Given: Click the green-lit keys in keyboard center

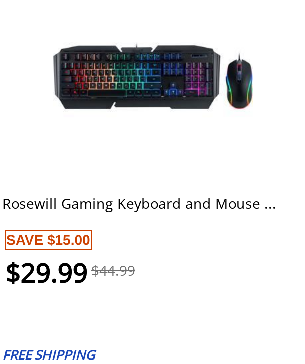Looking at the screenshot, I should 125,76.
